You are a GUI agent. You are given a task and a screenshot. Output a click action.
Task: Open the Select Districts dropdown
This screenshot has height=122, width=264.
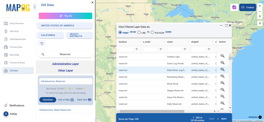pyautogui.click(x=80, y=35)
